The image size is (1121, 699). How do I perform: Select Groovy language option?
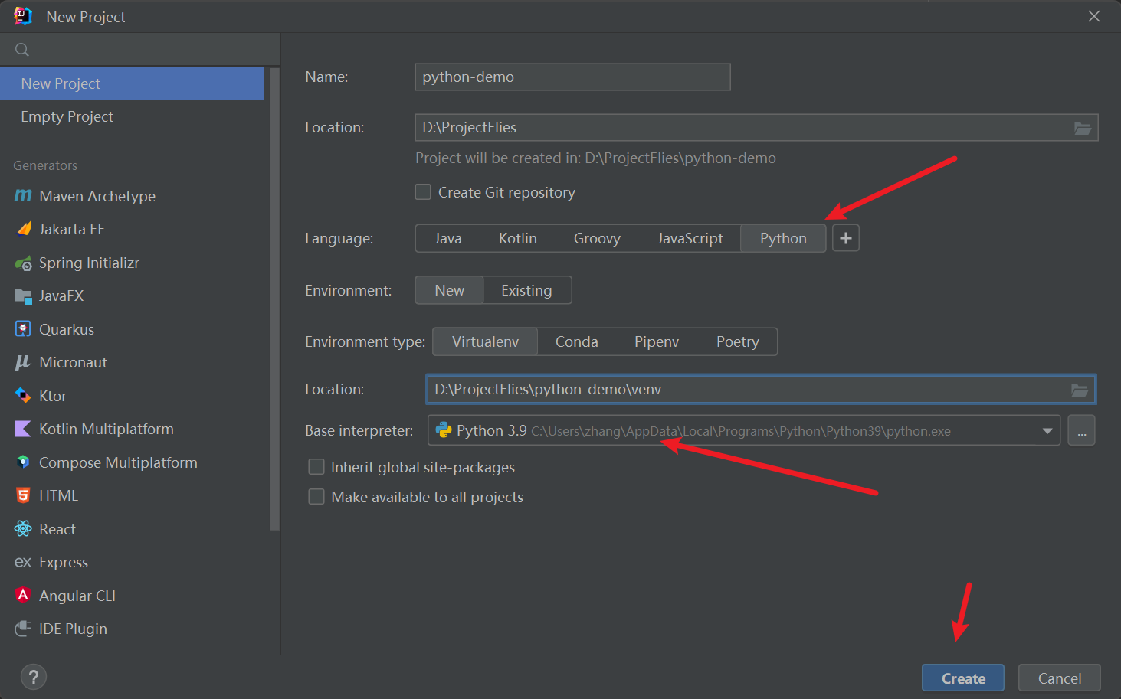point(597,238)
